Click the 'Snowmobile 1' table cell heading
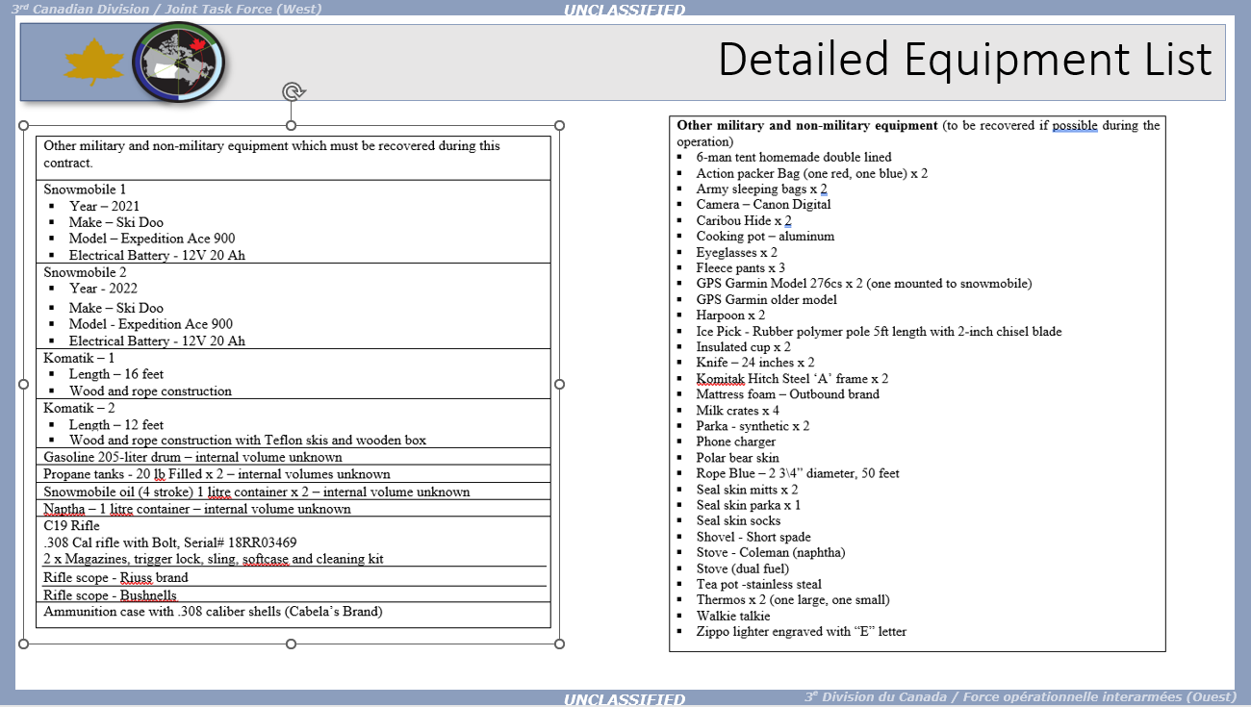 coord(85,189)
